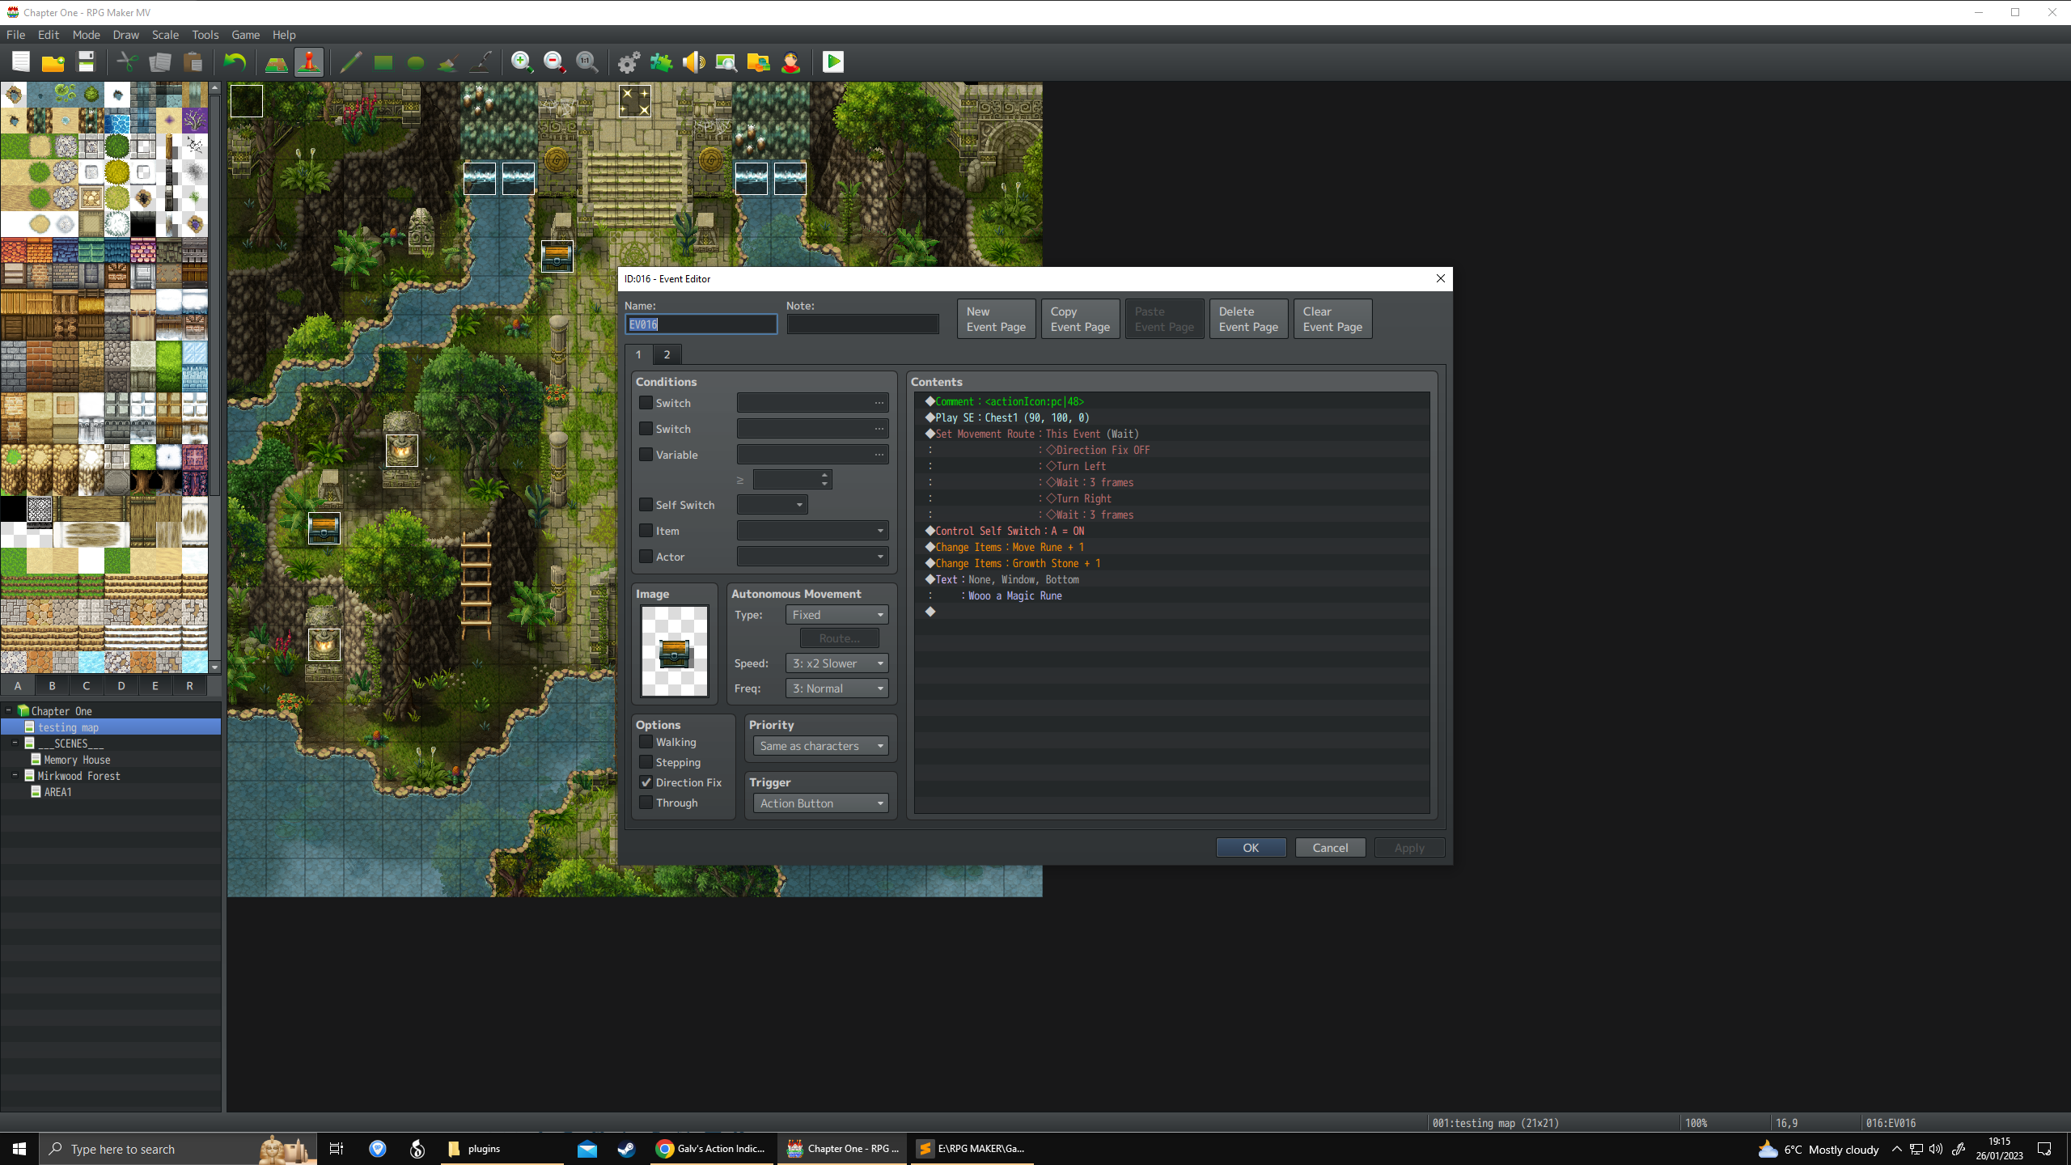Switch to event page tab 2

(667, 354)
